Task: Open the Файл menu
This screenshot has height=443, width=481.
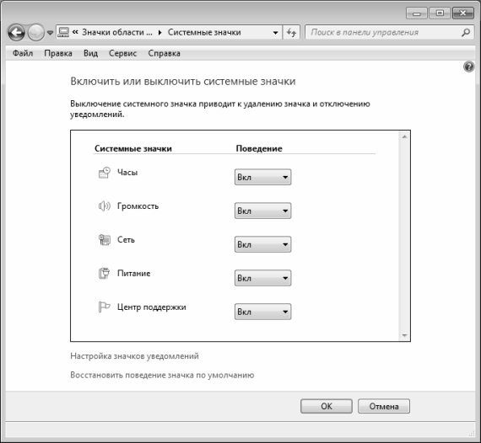Action: [x=23, y=53]
